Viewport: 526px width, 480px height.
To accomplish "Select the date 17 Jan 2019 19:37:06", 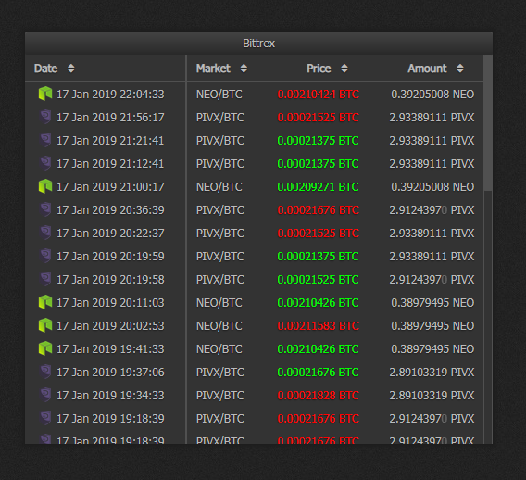I will (x=110, y=373).
